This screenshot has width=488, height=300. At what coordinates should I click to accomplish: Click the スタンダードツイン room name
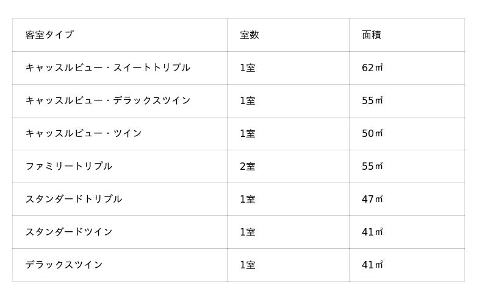tap(69, 232)
